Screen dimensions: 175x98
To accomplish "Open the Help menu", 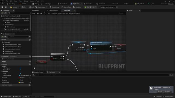I will [x=42, y=1].
